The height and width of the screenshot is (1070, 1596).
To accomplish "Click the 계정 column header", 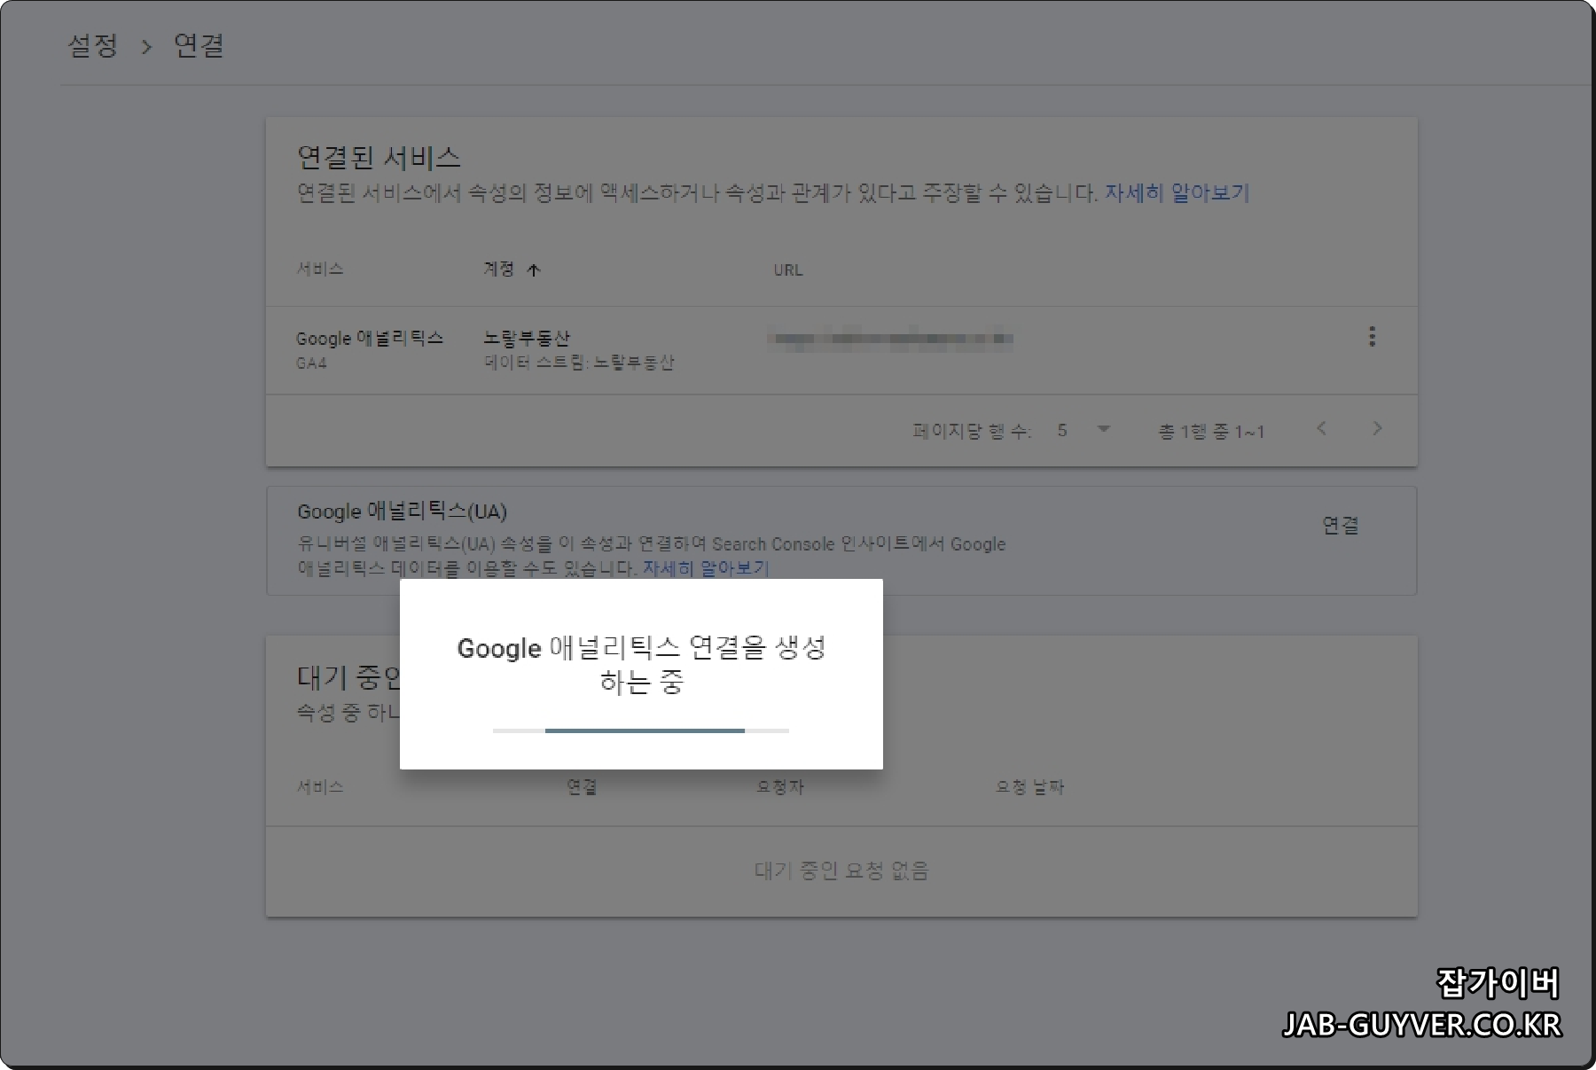I will 498,269.
